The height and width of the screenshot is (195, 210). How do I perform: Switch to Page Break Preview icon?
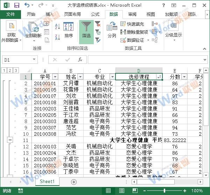tap(135, 190)
